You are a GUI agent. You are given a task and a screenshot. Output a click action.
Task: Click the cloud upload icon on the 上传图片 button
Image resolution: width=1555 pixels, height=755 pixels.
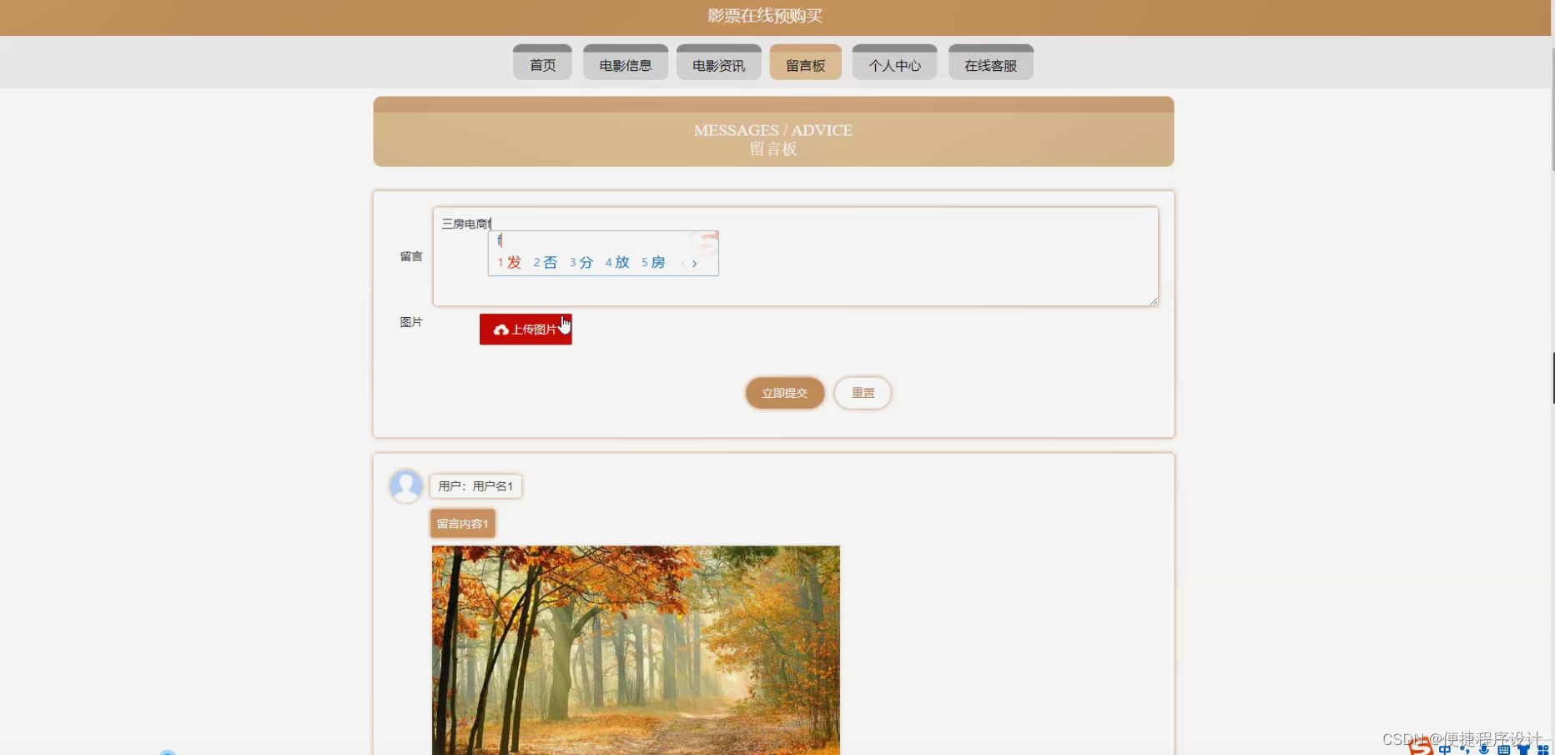click(x=501, y=329)
